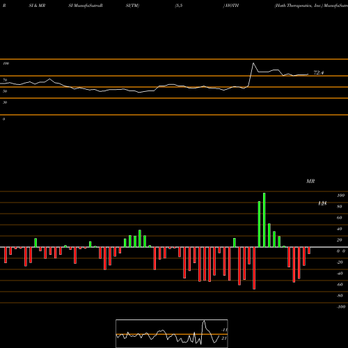Click the MR axis label -20
This screenshot has width=348, height=348.
[x=340, y=262]
